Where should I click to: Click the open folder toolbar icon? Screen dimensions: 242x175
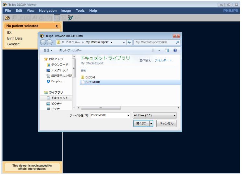coord(7,18)
